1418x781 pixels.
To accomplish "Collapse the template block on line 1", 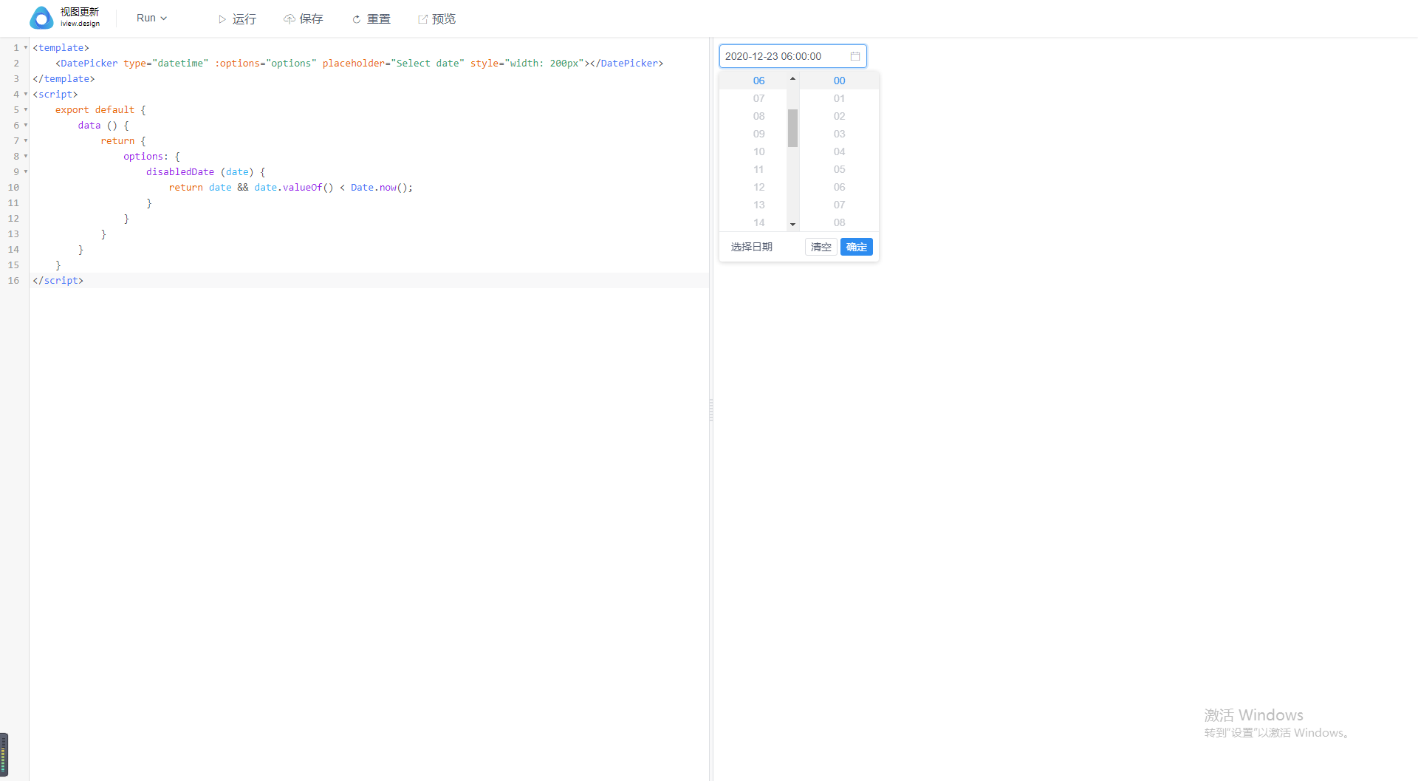I will (x=24, y=47).
